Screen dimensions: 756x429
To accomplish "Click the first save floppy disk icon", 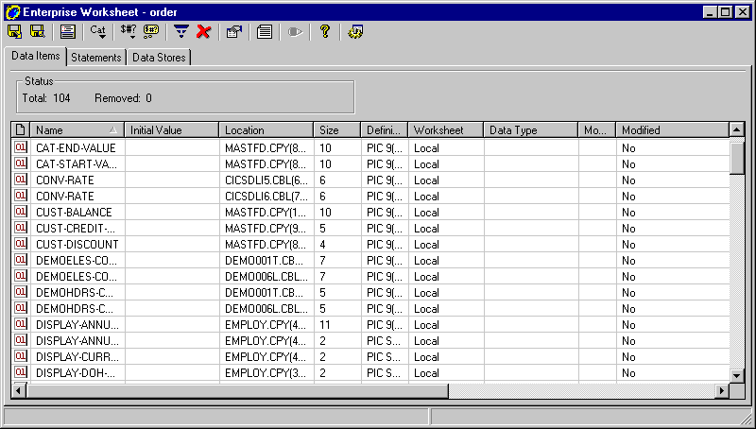I will coord(15,32).
